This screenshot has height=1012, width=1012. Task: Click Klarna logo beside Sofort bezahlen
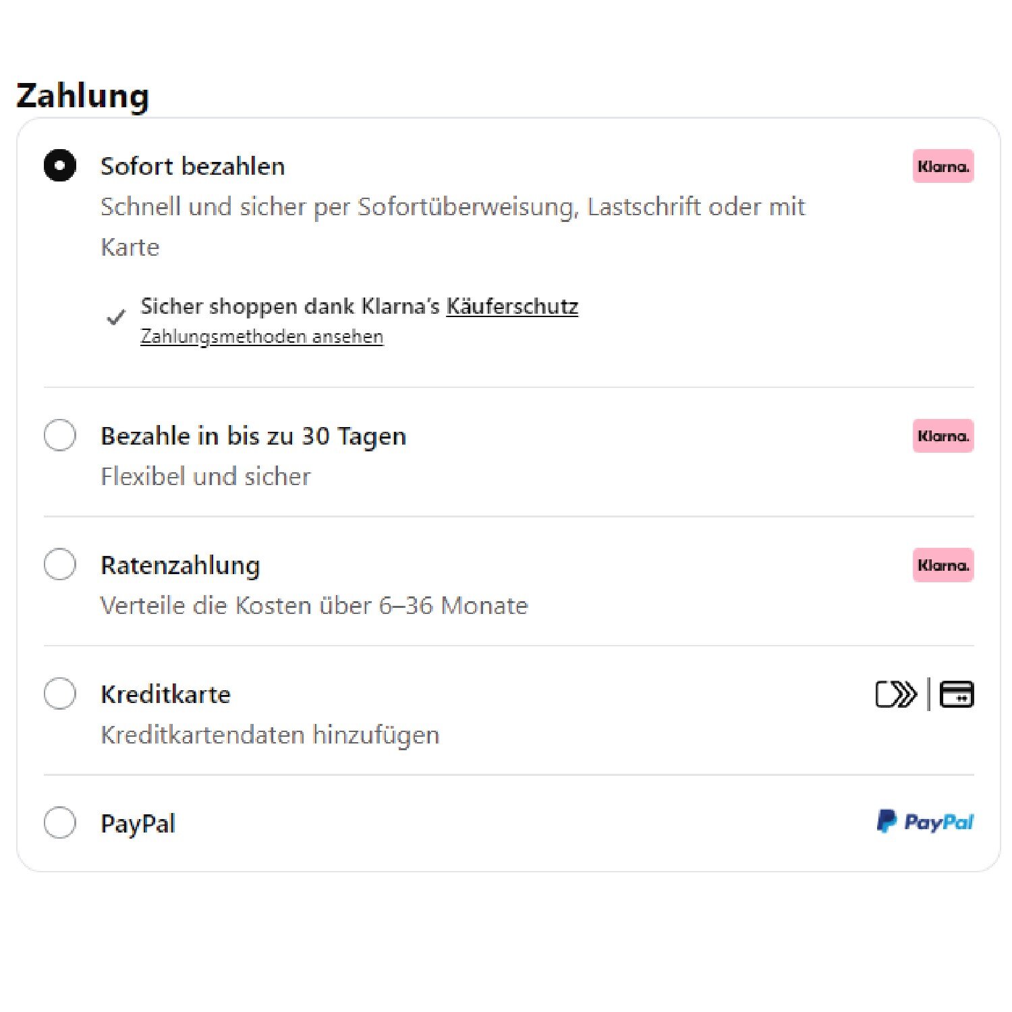943,166
